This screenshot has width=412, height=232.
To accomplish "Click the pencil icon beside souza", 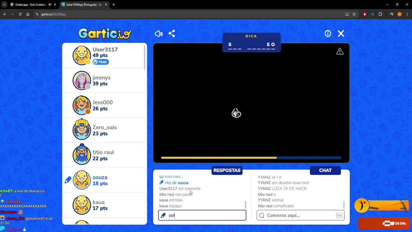I will point(68,180).
